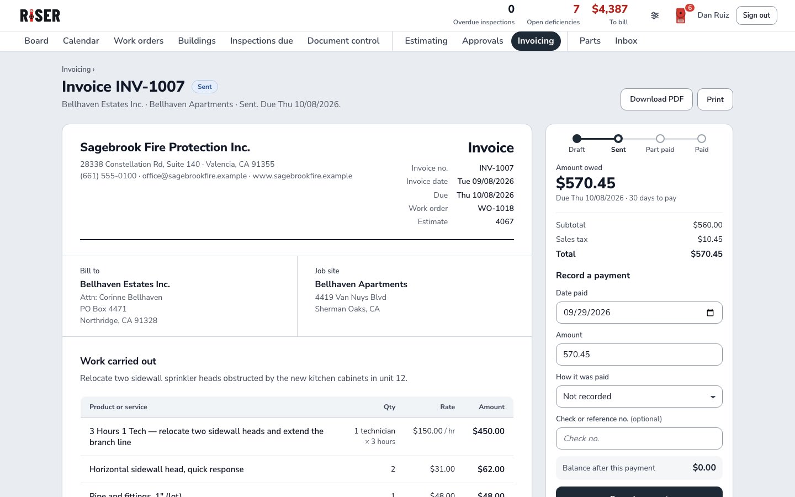Image resolution: width=795 pixels, height=497 pixels.
Task: Open Document control
Action: coord(343,41)
